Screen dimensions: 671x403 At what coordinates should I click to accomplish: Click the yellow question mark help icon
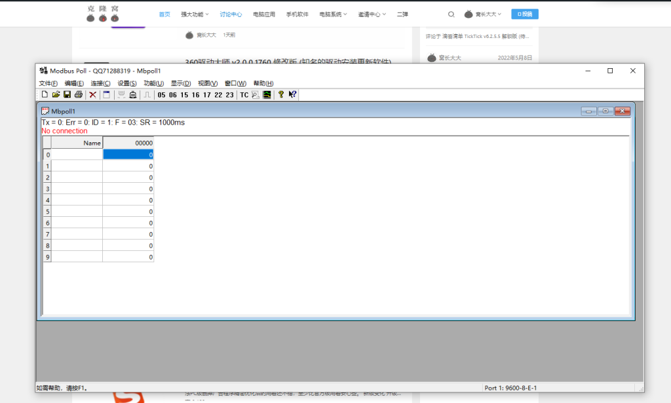pyautogui.click(x=280, y=94)
